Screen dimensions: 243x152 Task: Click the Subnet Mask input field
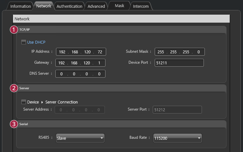pos(180,52)
